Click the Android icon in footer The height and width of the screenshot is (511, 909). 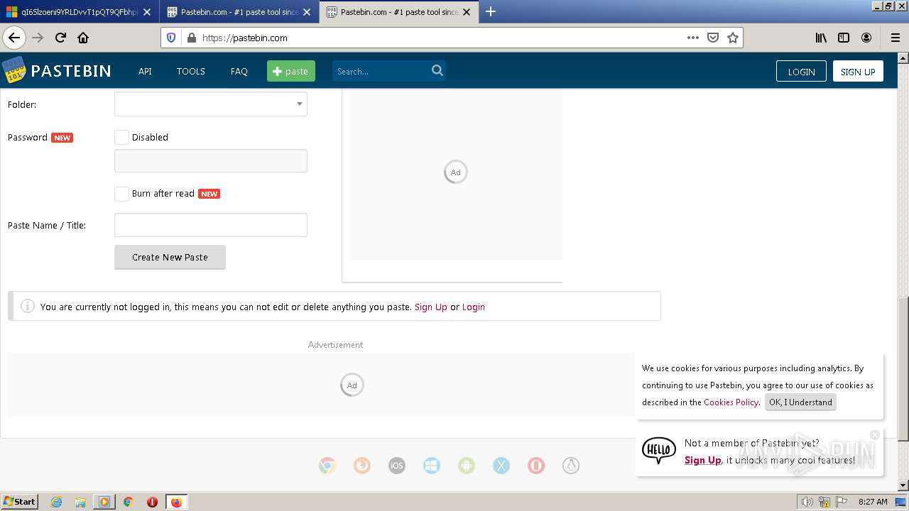(x=467, y=466)
